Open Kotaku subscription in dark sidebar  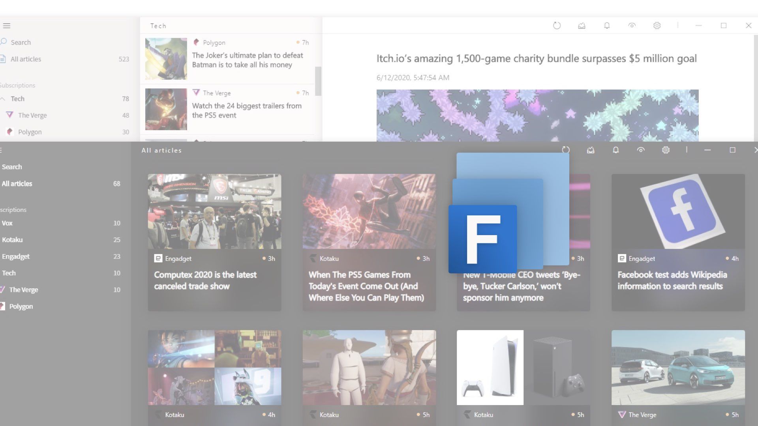12,240
